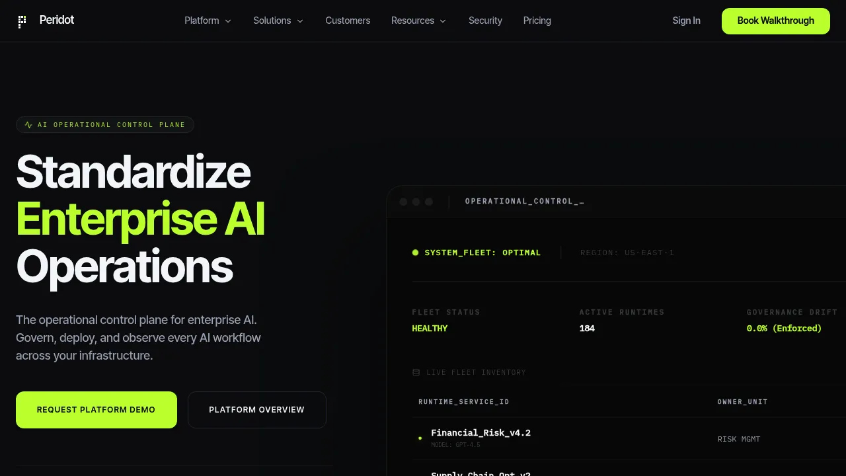
Task: Click the Sign In link
Action: [x=686, y=20]
